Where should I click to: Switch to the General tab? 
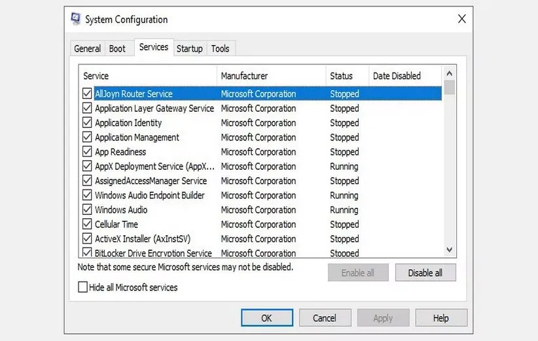[x=87, y=49]
